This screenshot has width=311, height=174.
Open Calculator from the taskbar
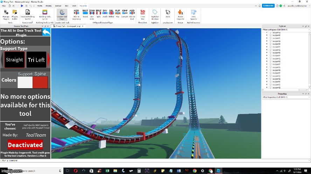139,171
